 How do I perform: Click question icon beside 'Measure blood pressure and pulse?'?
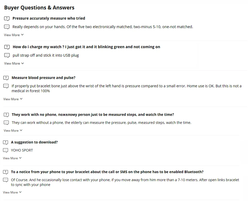[6, 78]
